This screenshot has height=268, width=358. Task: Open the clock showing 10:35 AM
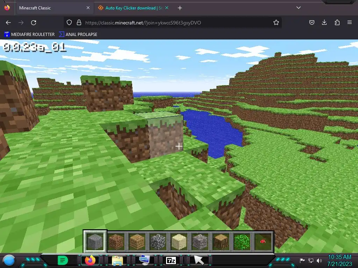click(339, 260)
